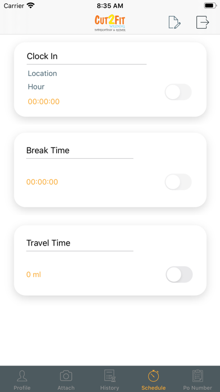Toggle the Clock In switch
The width and height of the screenshot is (220, 392).
pyautogui.click(x=178, y=92)
